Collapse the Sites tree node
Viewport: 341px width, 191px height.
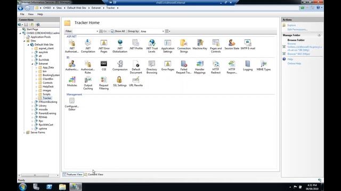(25, 41)
